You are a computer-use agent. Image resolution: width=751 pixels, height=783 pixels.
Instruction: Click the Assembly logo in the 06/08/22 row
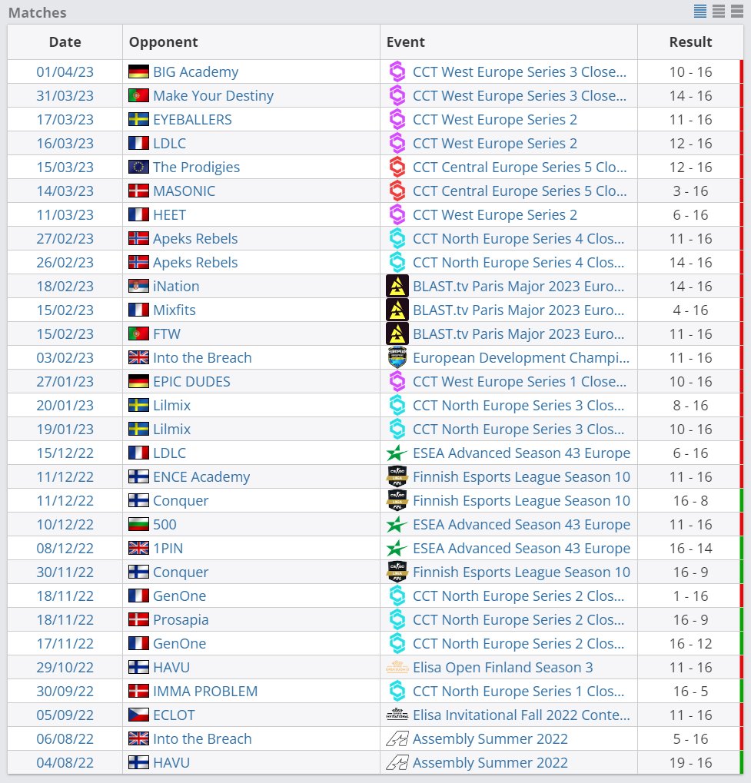(397, 738)
